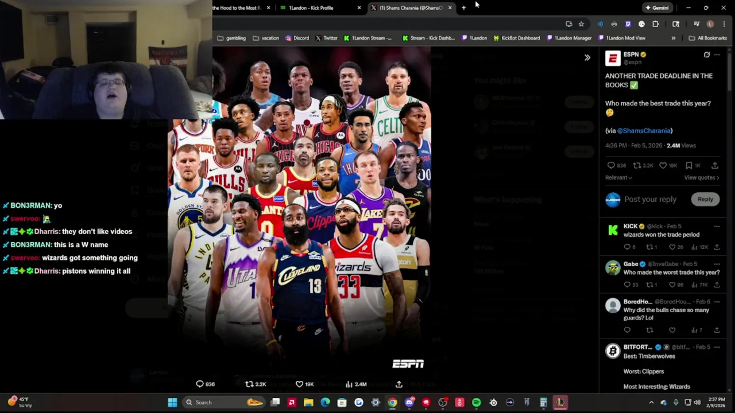The image size is (735, 413).
Task: Repost the ESPN post showing 2.2K
Action: coord(637,165)
